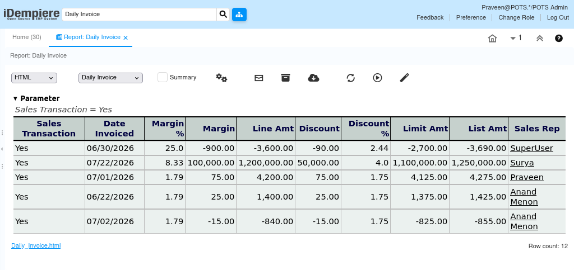Open the SuperUser sales rep link
The width and height of the screenshot is (574, 270).
point(531,148)
